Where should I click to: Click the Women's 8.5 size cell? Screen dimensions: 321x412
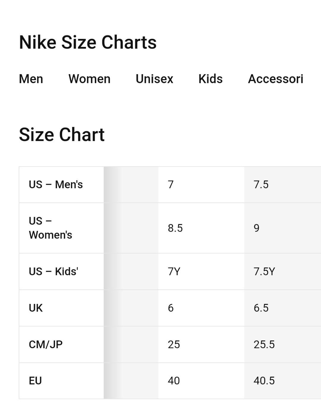(x=175, y=228)
